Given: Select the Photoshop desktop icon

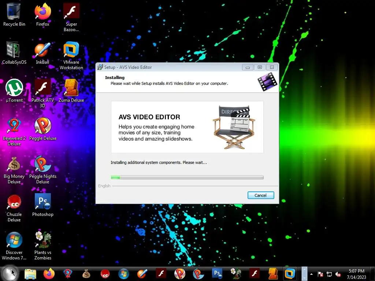Looking at the screenshot, I should pos(42,205).
